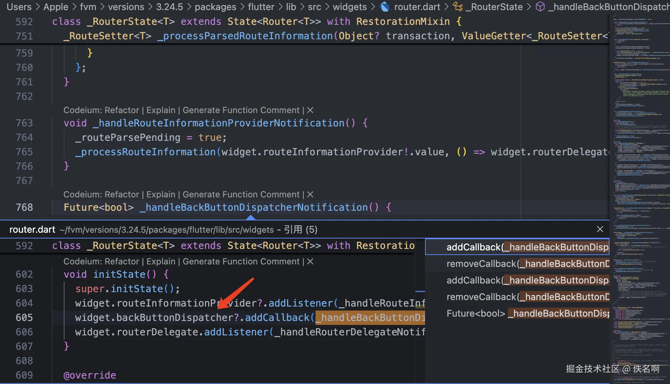Image resolution: width=670 pixels, height=384 pixels.
Task: Close the references peek view
Action: click(x=600, y=229)
